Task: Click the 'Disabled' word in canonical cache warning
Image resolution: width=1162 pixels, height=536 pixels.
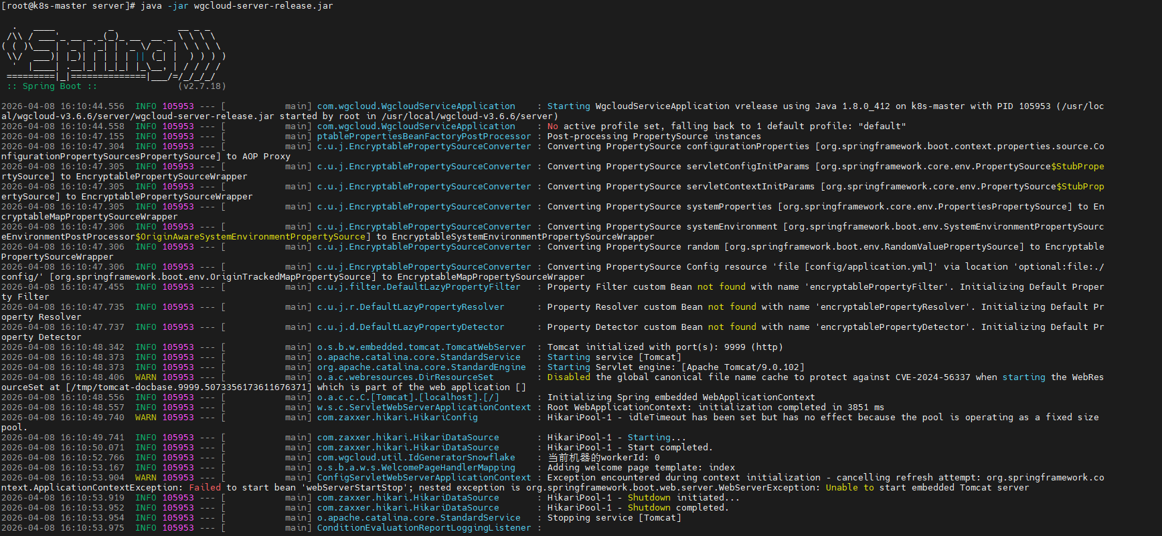Action: point(568,377)
